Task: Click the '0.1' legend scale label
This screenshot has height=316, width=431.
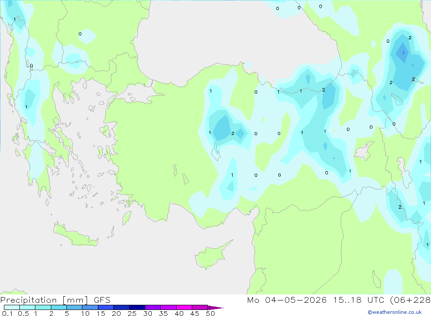Action: point(7,313)
